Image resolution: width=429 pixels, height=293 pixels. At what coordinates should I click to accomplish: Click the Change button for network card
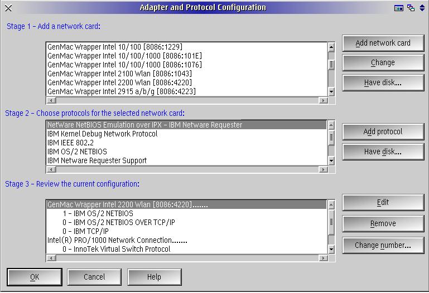click(x=383, y=63)
